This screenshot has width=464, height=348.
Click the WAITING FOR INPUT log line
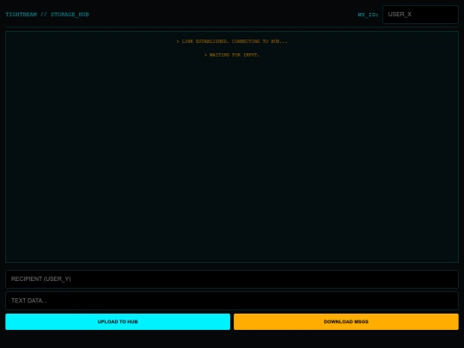232,55
